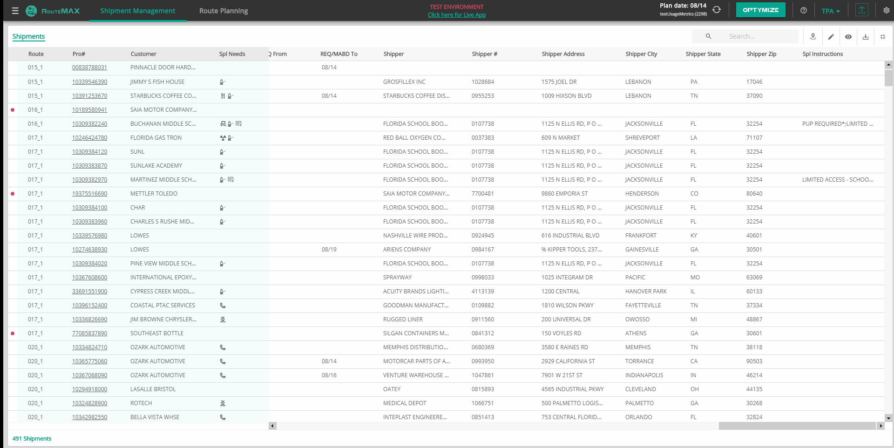This screenshot has height=448, width=894.
Task: Click the pencil edit icon
Action: click(831, 36)
